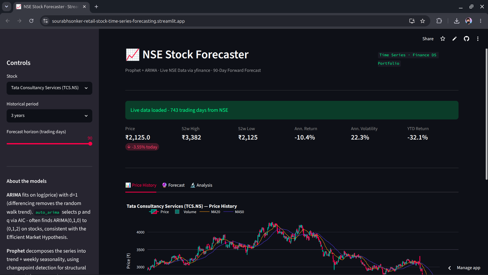The image size is (488, 275).
Task: Toggle the MA50 line in chart legend
Action: [x=234, y=212]
